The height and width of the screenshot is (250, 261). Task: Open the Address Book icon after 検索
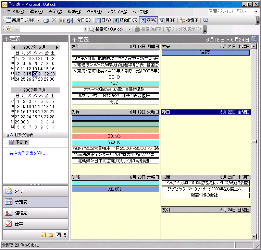tap(205, 20)
